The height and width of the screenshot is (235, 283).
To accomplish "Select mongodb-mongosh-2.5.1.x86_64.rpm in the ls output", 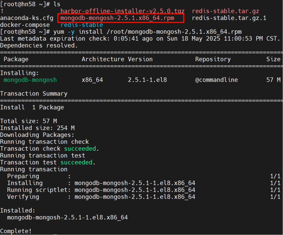I will pyautogui.click(x=117, y=18).
